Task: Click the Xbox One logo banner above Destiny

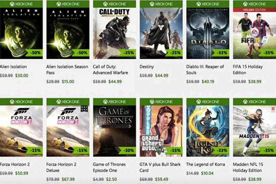Action: coord(161,4)
